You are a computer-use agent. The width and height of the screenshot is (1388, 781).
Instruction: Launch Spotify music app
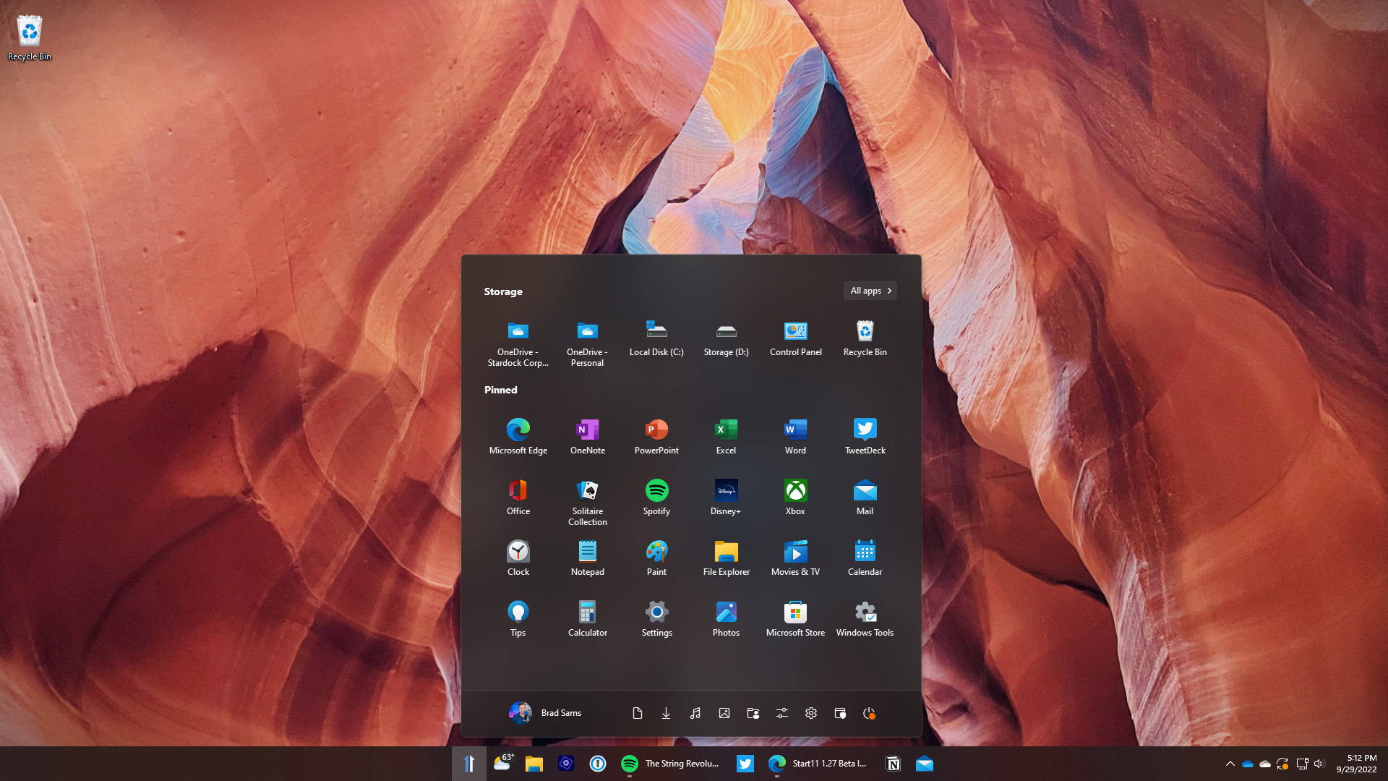tap(657, 490)
